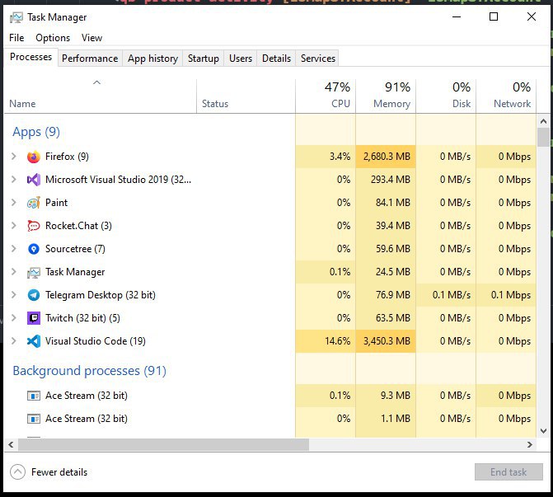Expand the Rocket.Chat (3) process group
Viewport: 553px width, 497px height.
coord(14,226)
